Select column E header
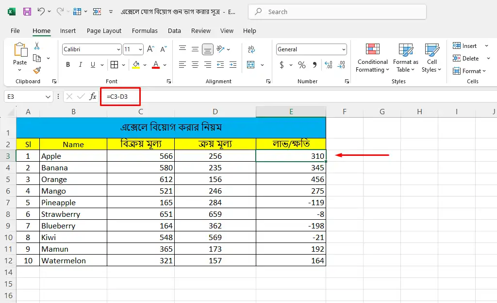 coord(291,111)
